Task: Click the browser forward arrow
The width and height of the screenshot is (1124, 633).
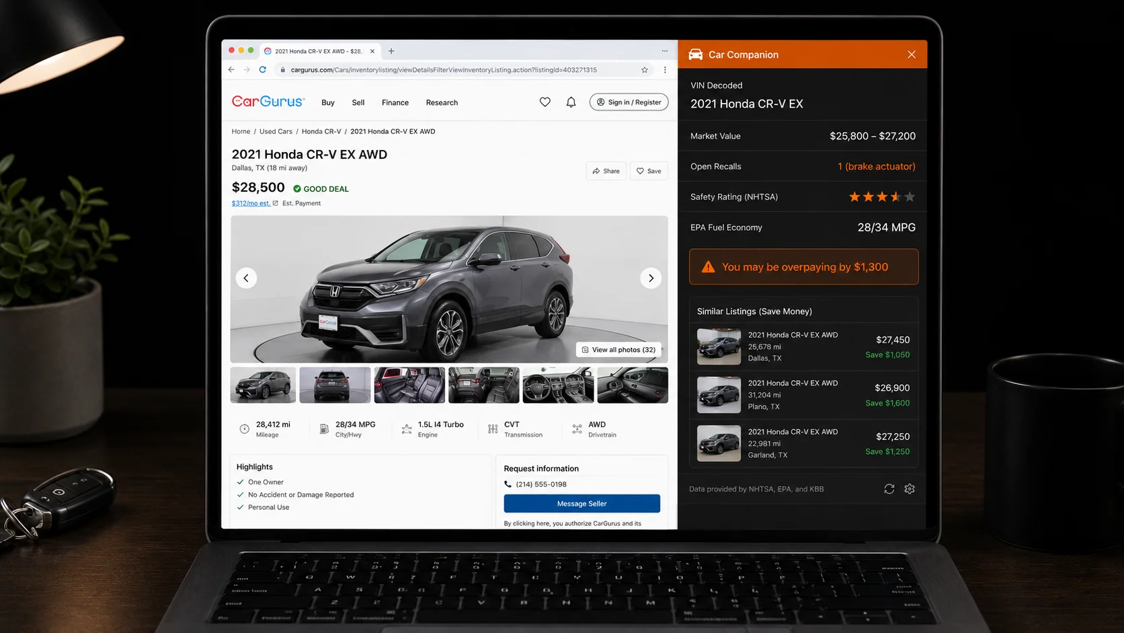Action: click(247, 70)
